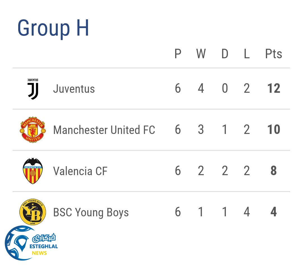Click the P played column header

click(178, 54)
